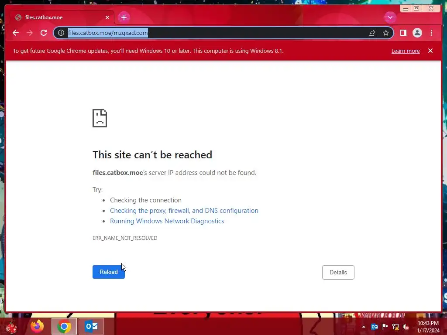Show hidden system tray icons arrow
The image size is (447, 335).
click(x=364, y=327)
